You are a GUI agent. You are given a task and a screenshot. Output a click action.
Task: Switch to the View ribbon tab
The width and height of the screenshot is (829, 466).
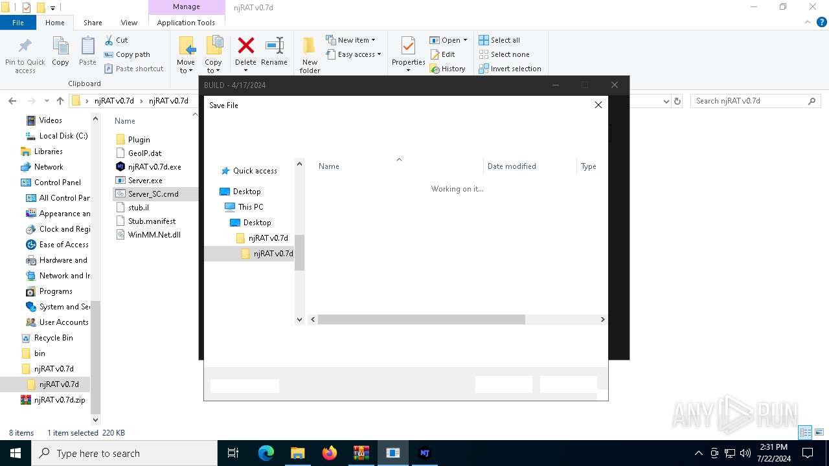click(129, 22)
